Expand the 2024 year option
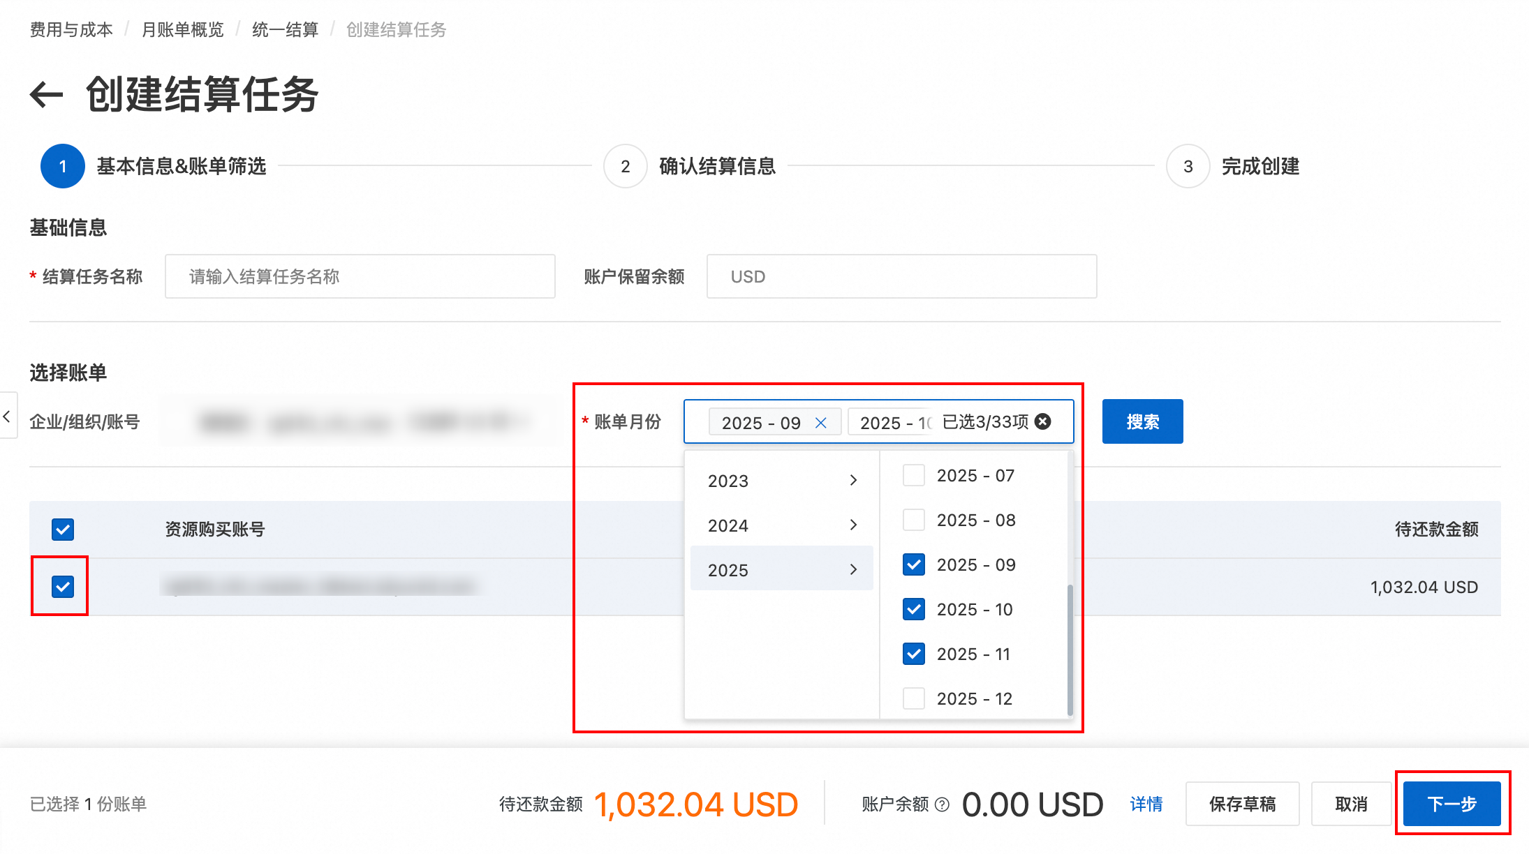Screen dimensions: 1529x854 point(781,525)
